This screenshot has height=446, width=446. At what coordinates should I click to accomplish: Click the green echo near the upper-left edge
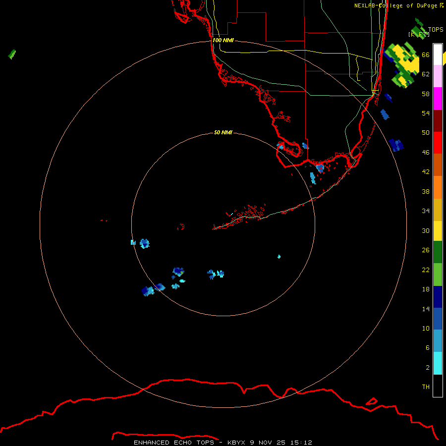point(12,55)
